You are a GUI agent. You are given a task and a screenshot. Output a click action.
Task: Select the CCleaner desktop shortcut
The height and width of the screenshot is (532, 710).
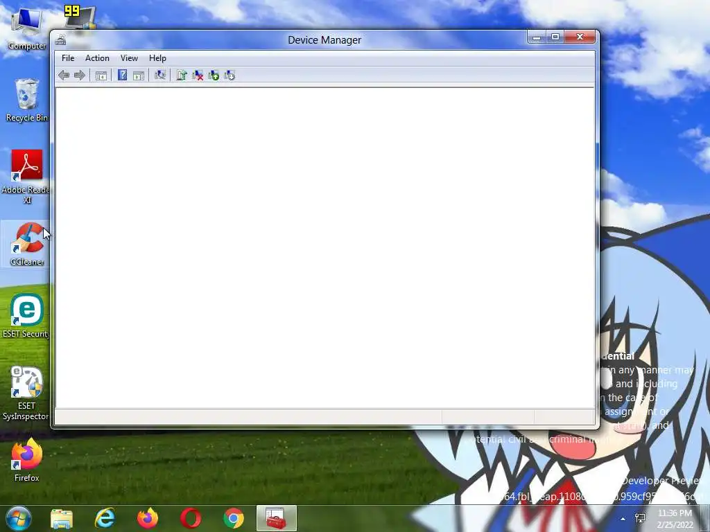click(x=27, y=245)
